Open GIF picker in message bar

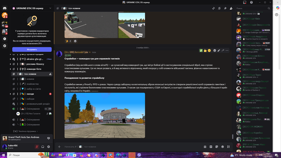click(x=211, y=147)
